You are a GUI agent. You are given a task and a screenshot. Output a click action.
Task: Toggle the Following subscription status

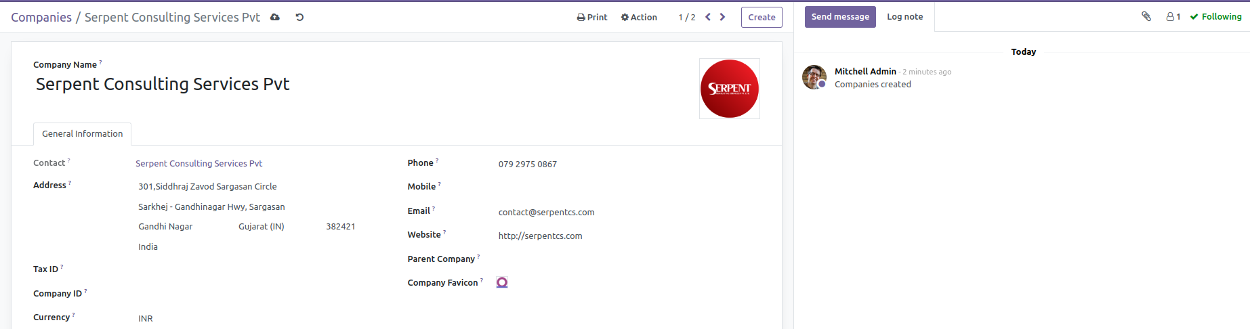click(1216, 16)
